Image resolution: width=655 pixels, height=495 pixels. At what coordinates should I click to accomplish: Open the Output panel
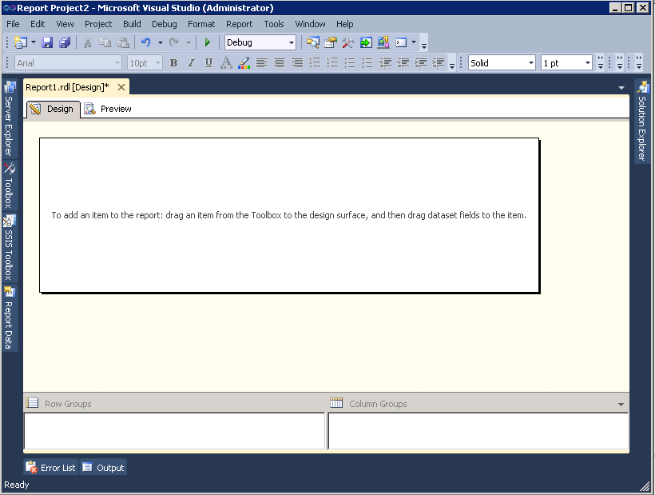103,467
